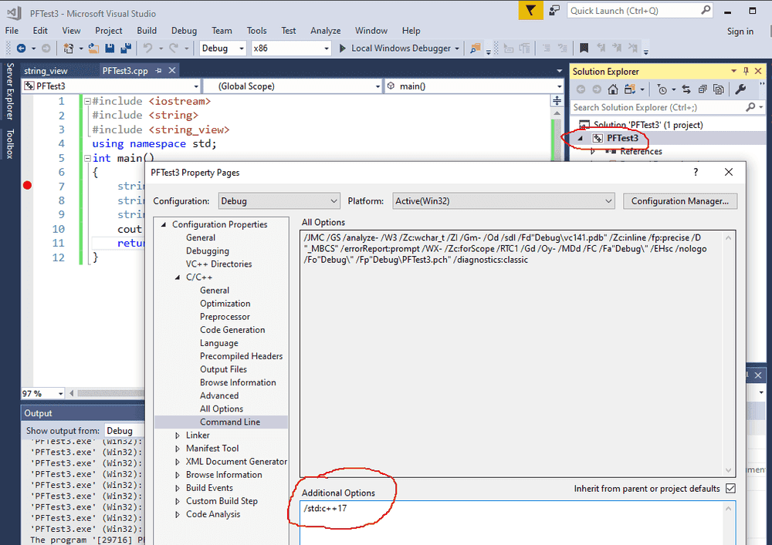Open the Debug menu
772x545 pixels.
(x=184, y=31)
